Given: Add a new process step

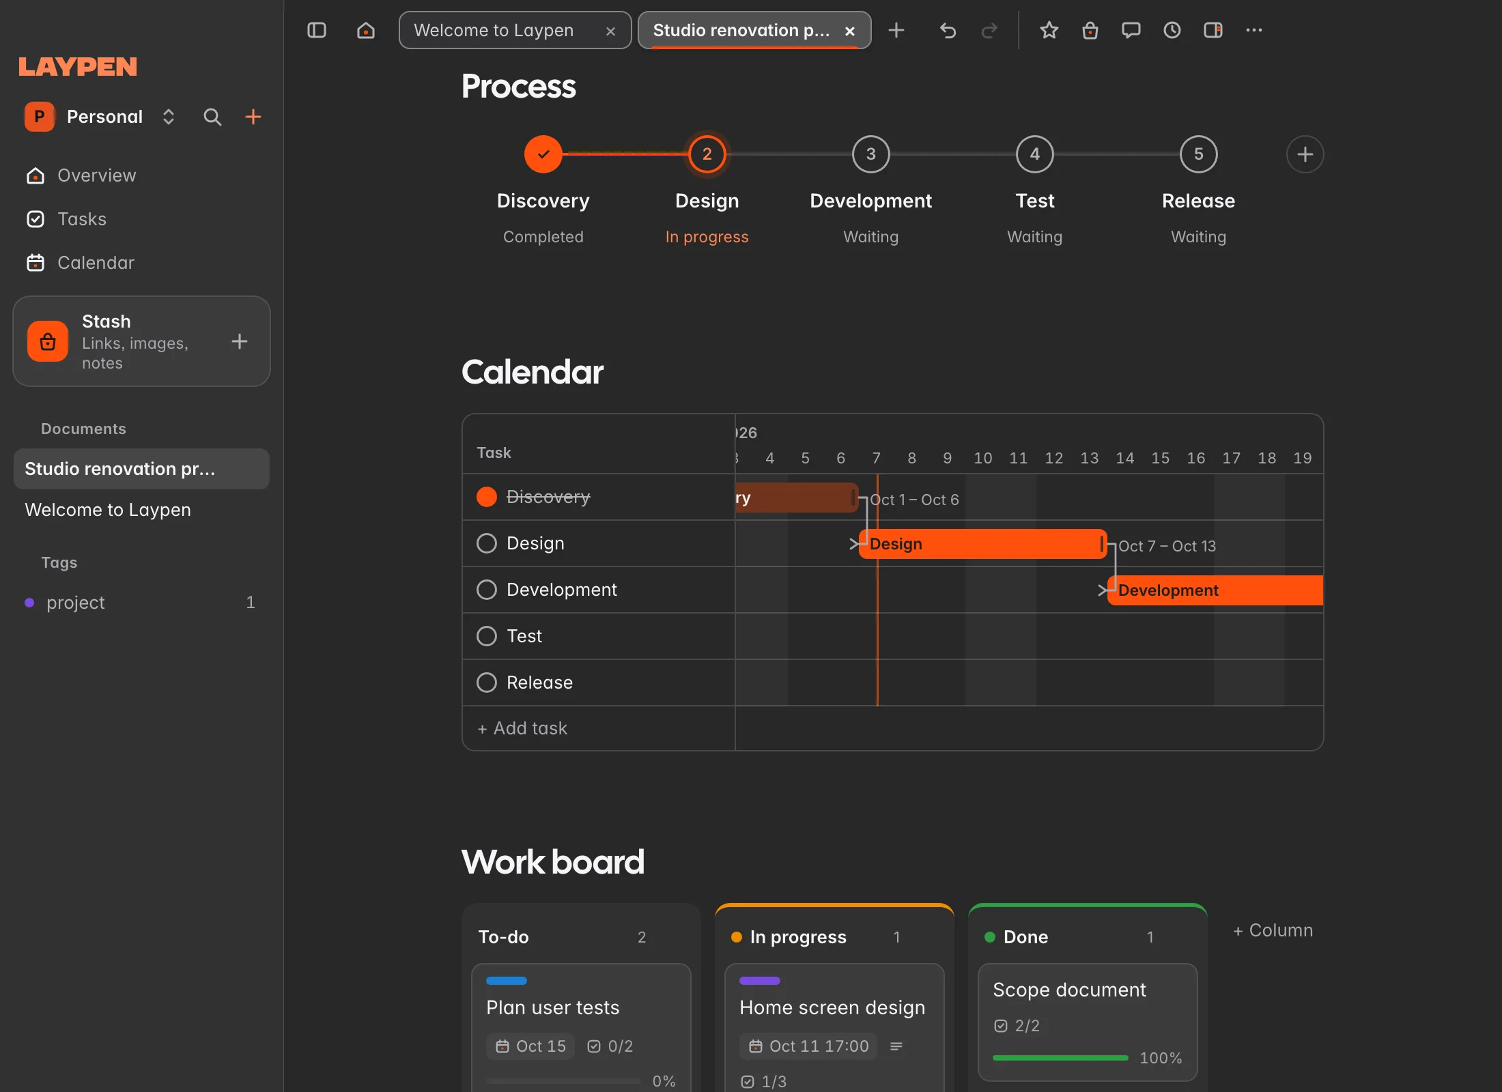Looking at the screenshot, I should click(1305, 154).
